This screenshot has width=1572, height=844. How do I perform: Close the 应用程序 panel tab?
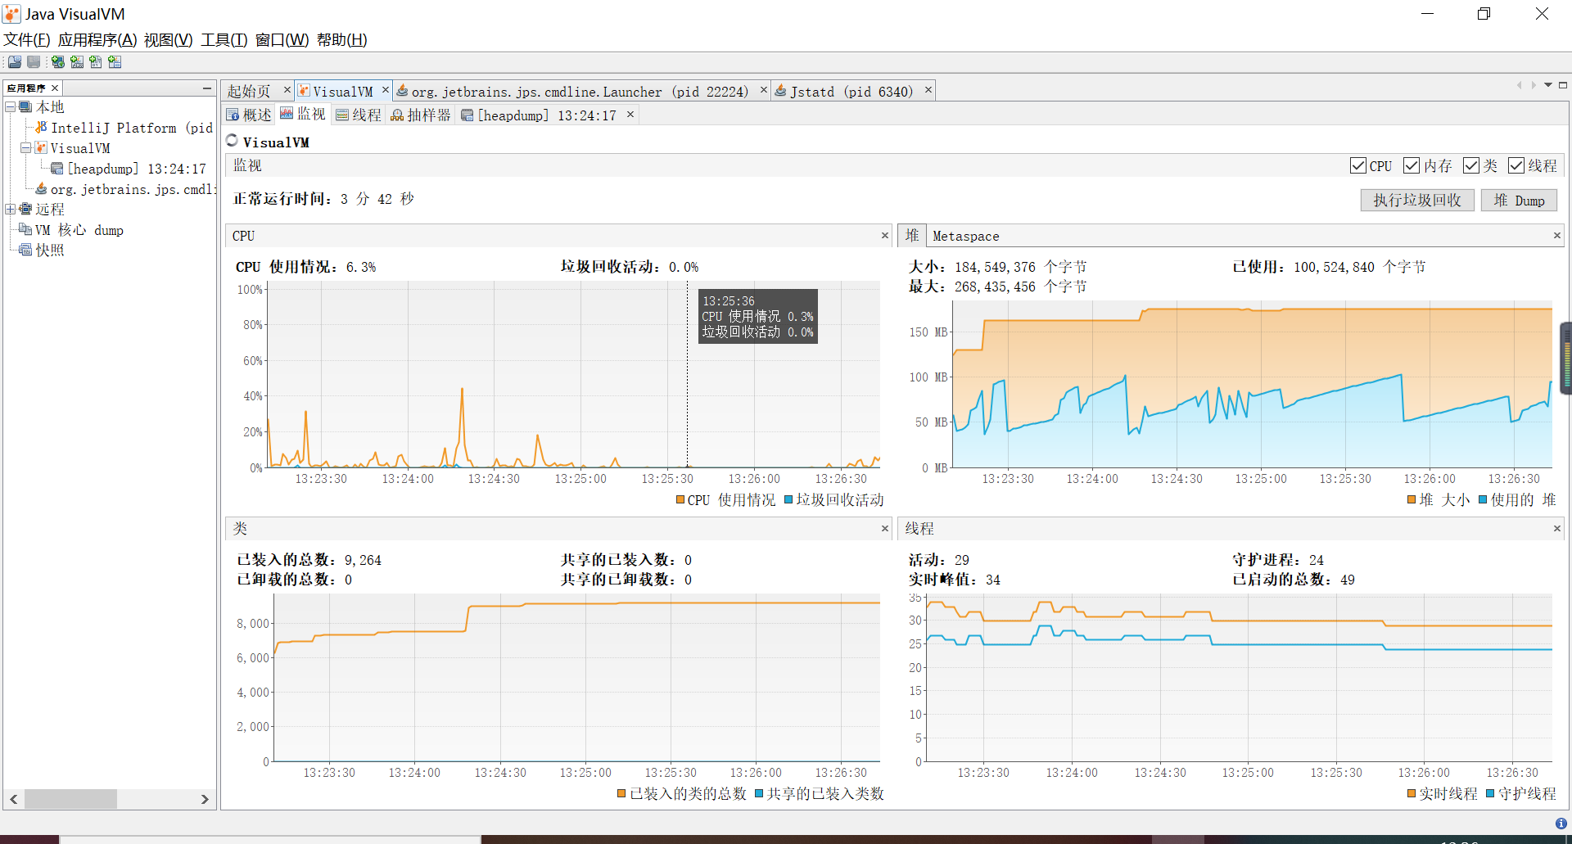(x=55, y=88)
